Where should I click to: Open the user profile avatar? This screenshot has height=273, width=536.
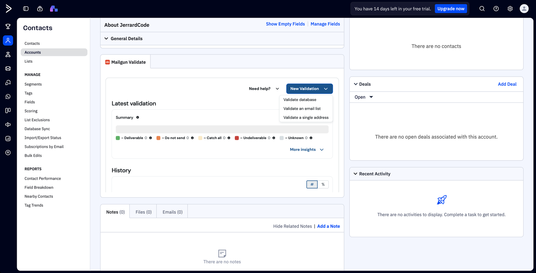(524, 9)
